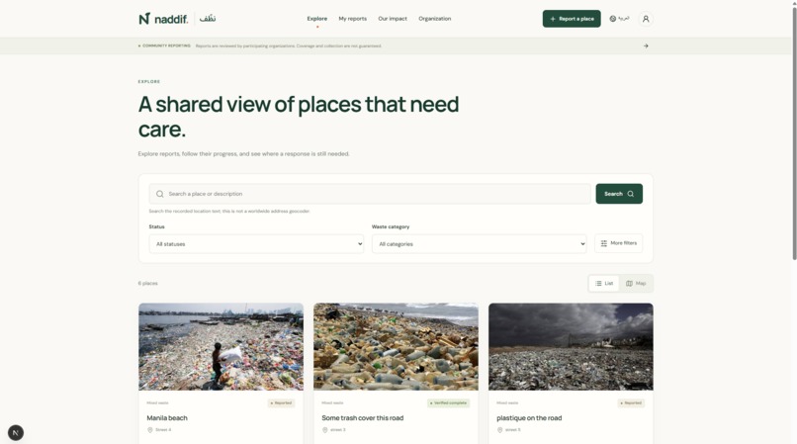Click the Search button
797x444 pixels.
[x=619, y=194]
